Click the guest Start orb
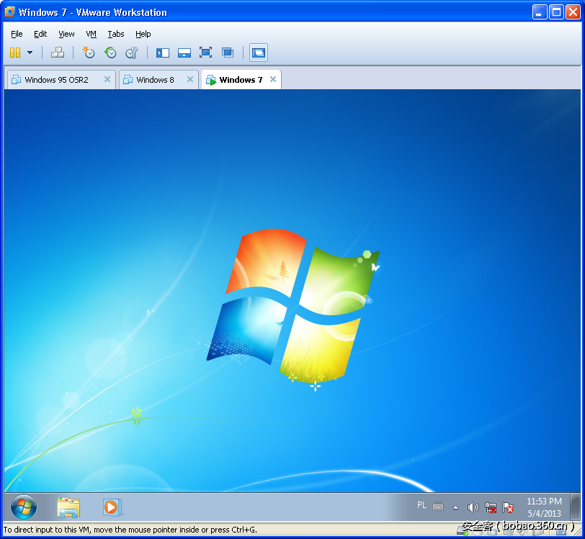This screenshot has height=539, width=585. pos(23,507)
